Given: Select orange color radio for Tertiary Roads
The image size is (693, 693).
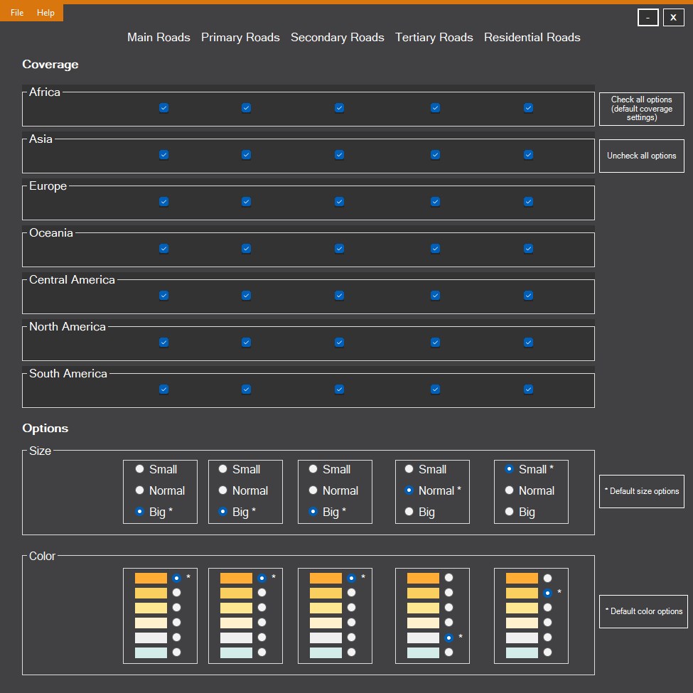Looking at the screenshot, I should coord(448,579).
